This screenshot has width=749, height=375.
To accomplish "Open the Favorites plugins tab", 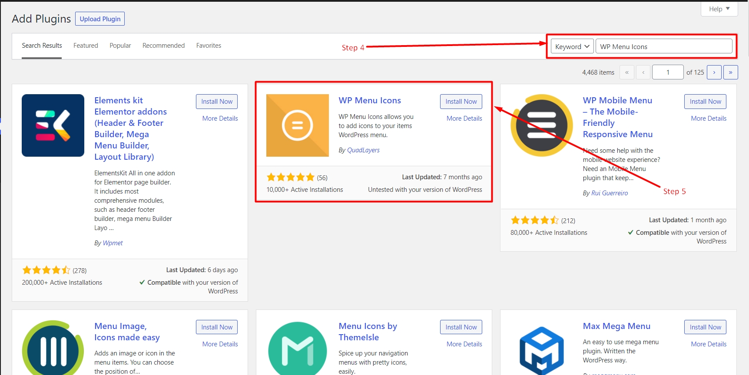I will click(209, 46).
